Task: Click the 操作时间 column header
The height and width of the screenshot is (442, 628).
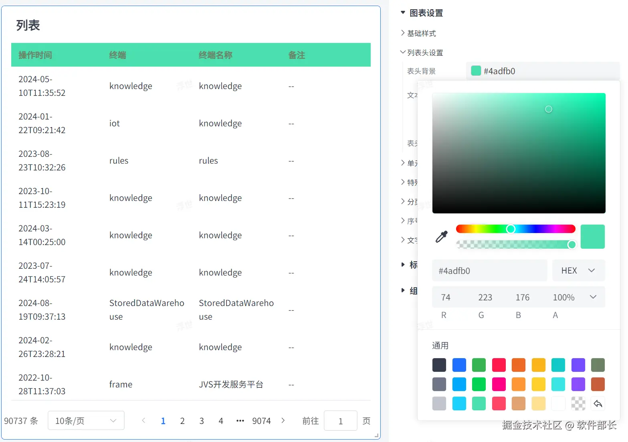Action: point(35,55)
